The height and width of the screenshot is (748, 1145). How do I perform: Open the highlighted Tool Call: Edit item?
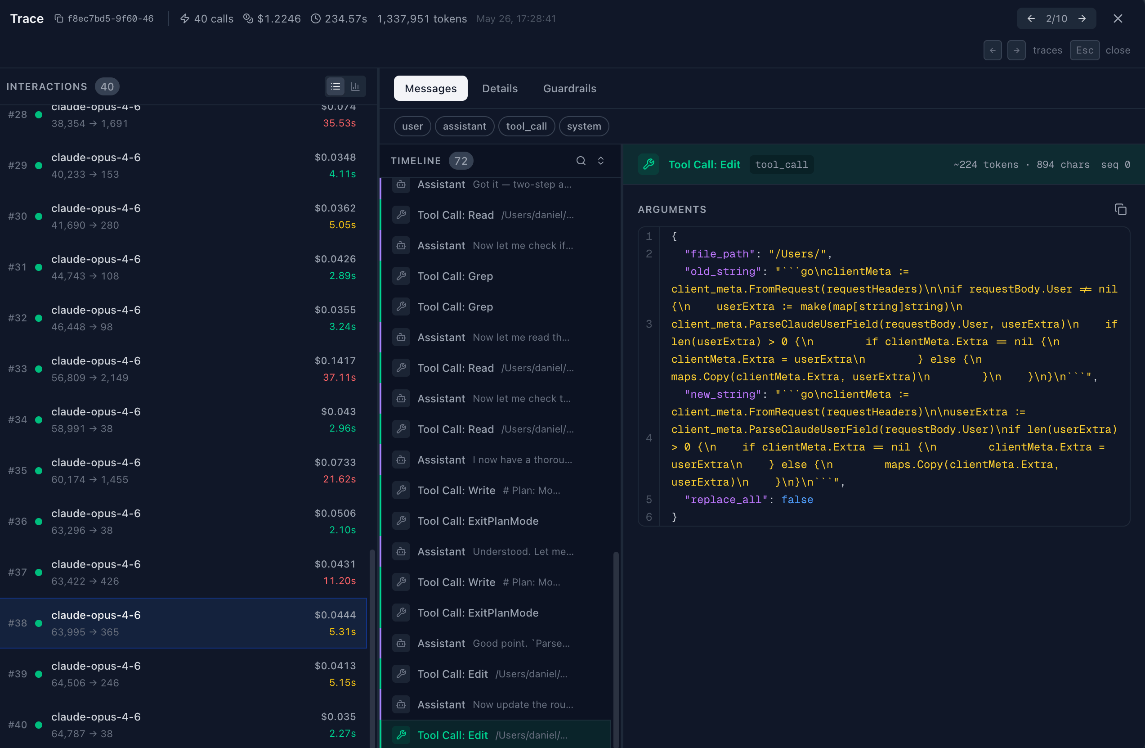pyautogui.click(x=496, y=735)
